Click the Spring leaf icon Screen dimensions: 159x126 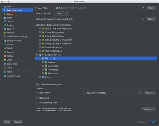coord(5,25)
